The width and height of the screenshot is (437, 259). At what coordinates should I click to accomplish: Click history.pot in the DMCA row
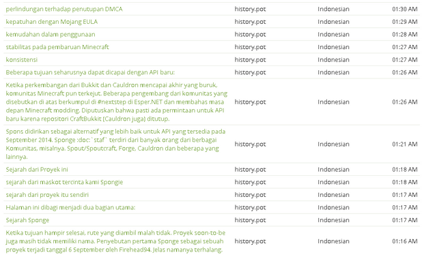click(x=250, y=9)
